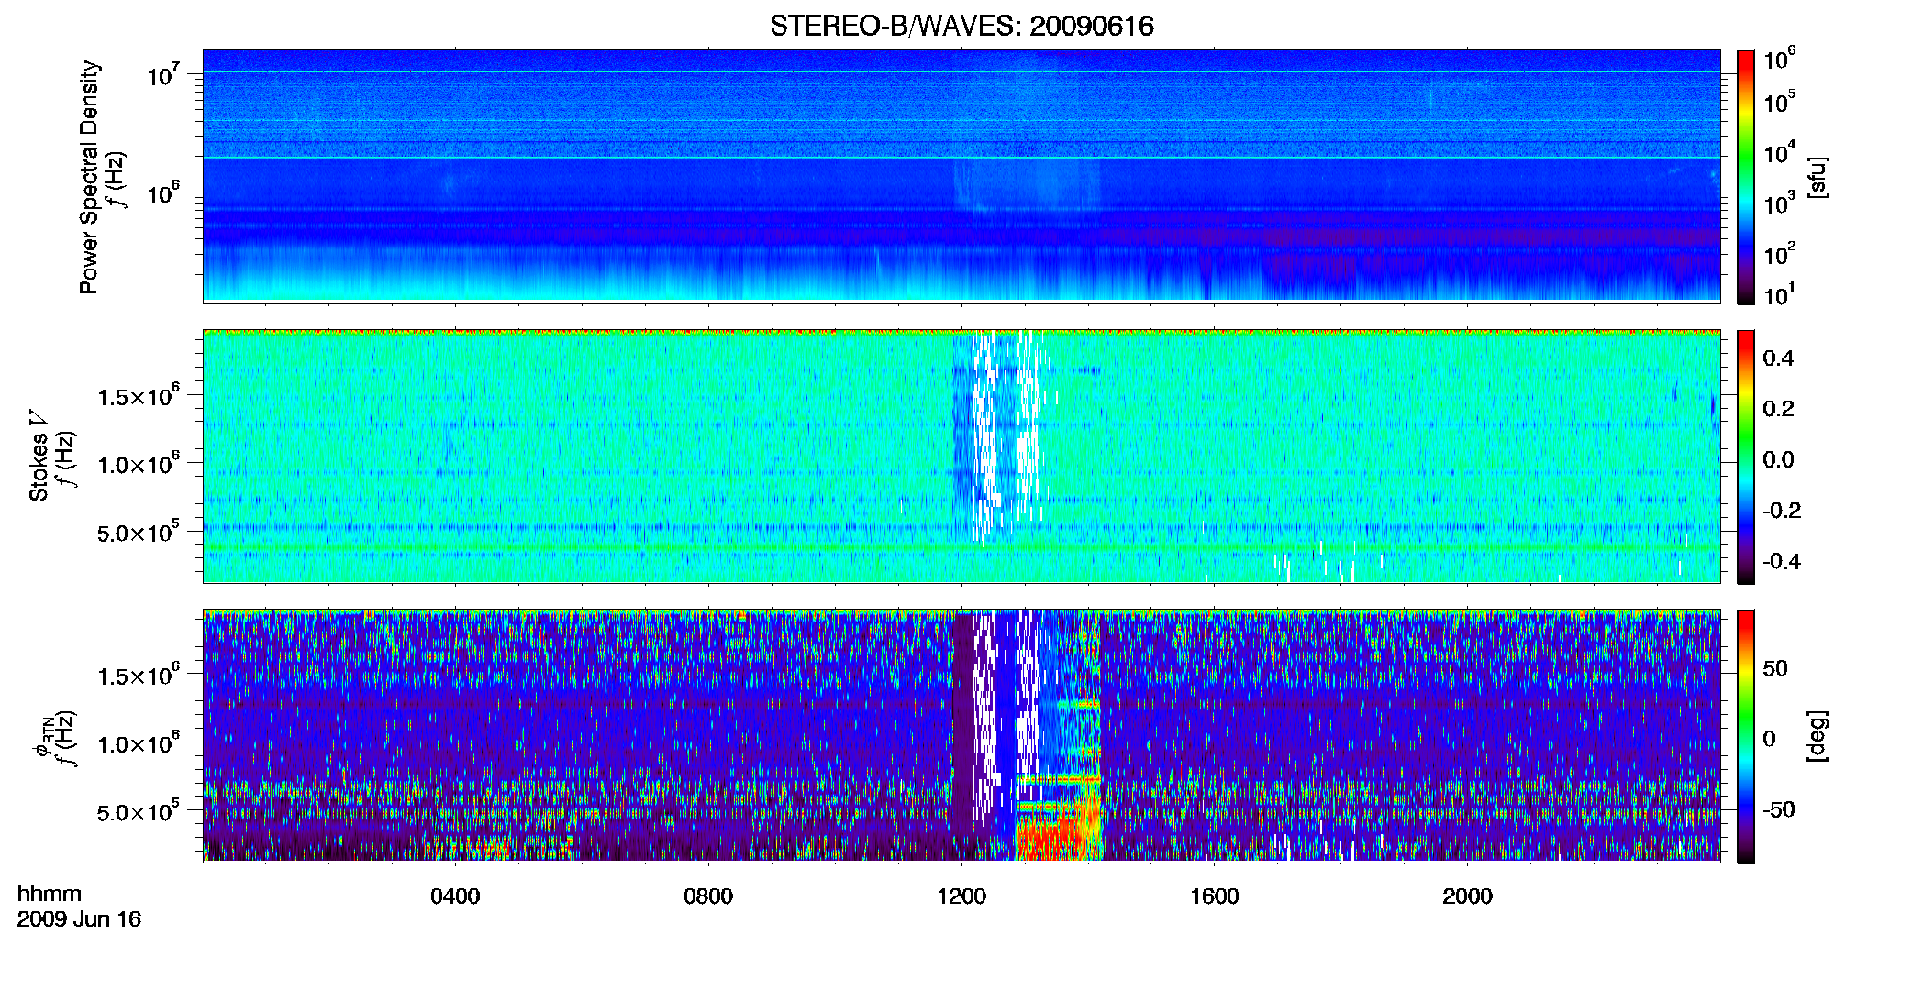Click the Power Spectral Density axis label
This screenshot has height=990, width=1923.
[89, 177]
